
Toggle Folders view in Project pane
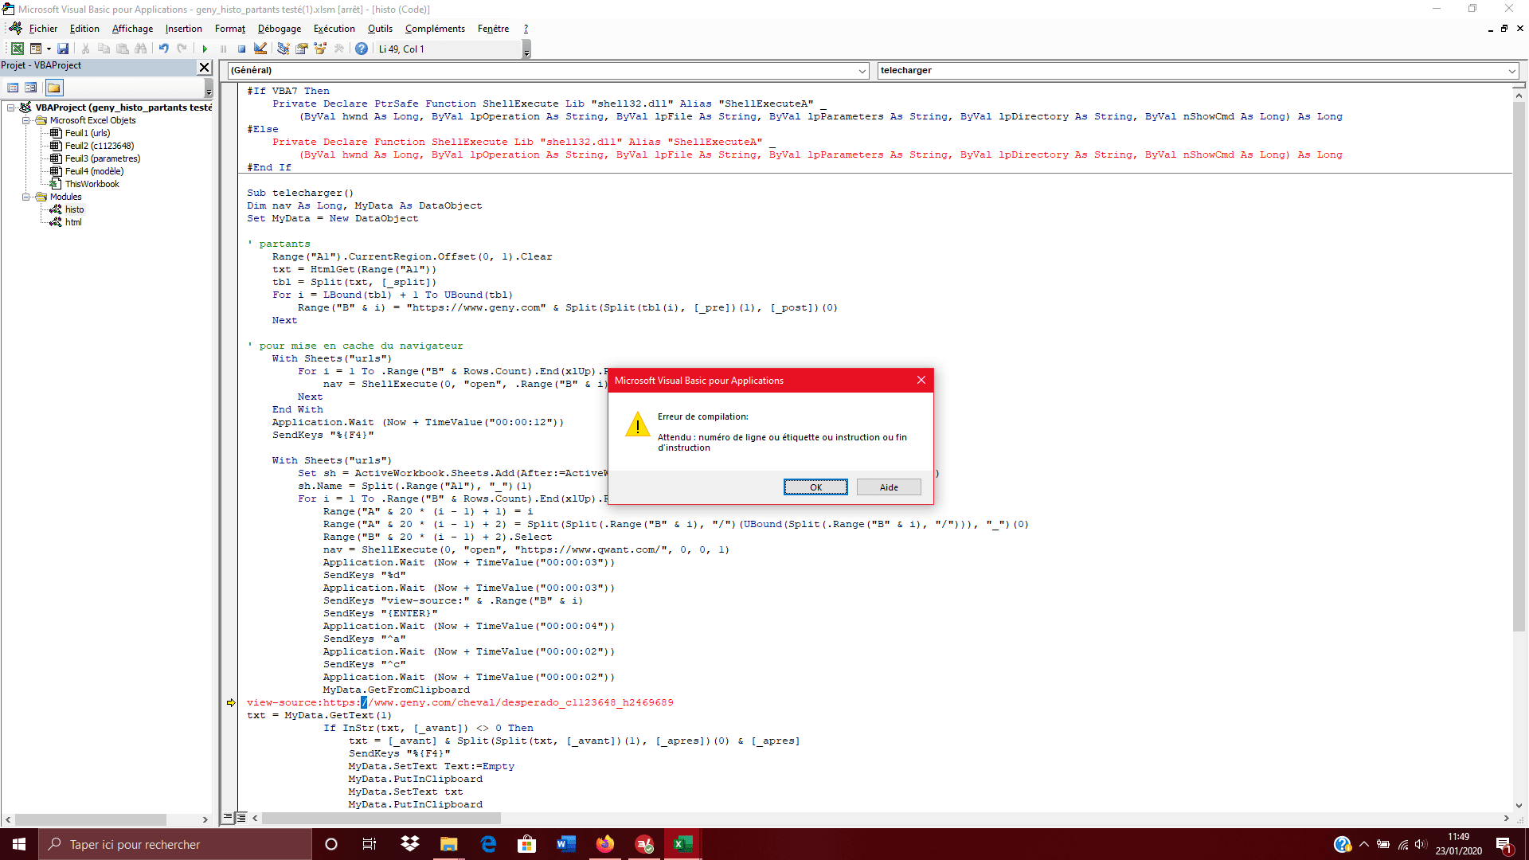coord(54,88)
